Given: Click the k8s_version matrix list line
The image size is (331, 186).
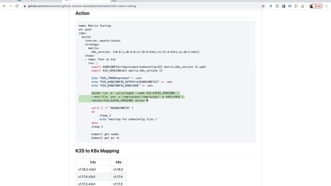Looking at the screenshot, I should pyautogui.click(x=145, y=52).
